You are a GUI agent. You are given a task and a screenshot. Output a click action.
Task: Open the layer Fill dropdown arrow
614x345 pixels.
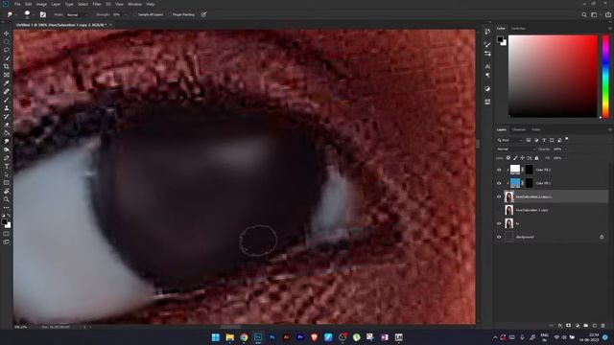(565, 158)
